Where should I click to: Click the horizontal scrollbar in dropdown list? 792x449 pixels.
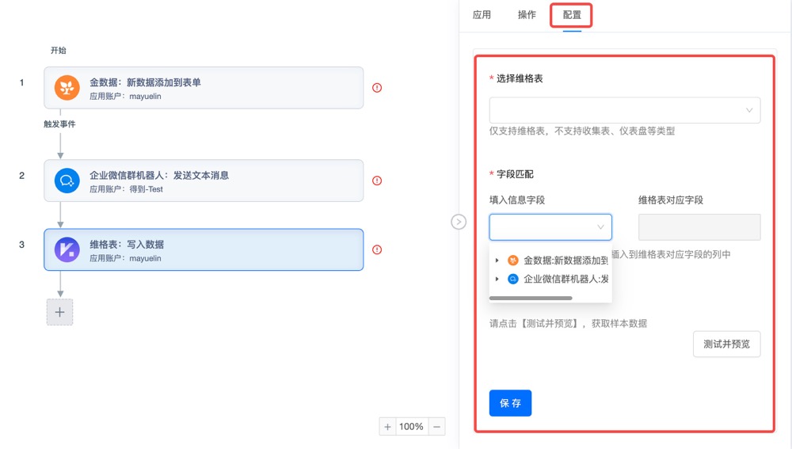tap(531, 298)
